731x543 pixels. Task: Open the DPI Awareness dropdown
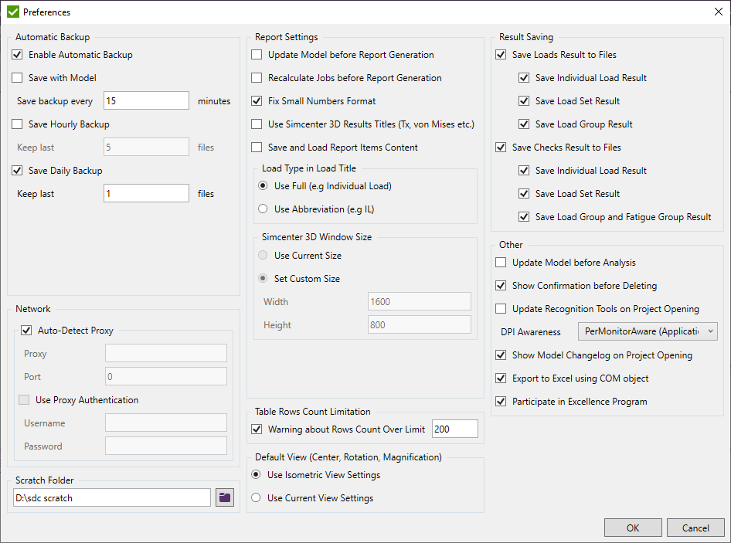click(x=648, y=331)
